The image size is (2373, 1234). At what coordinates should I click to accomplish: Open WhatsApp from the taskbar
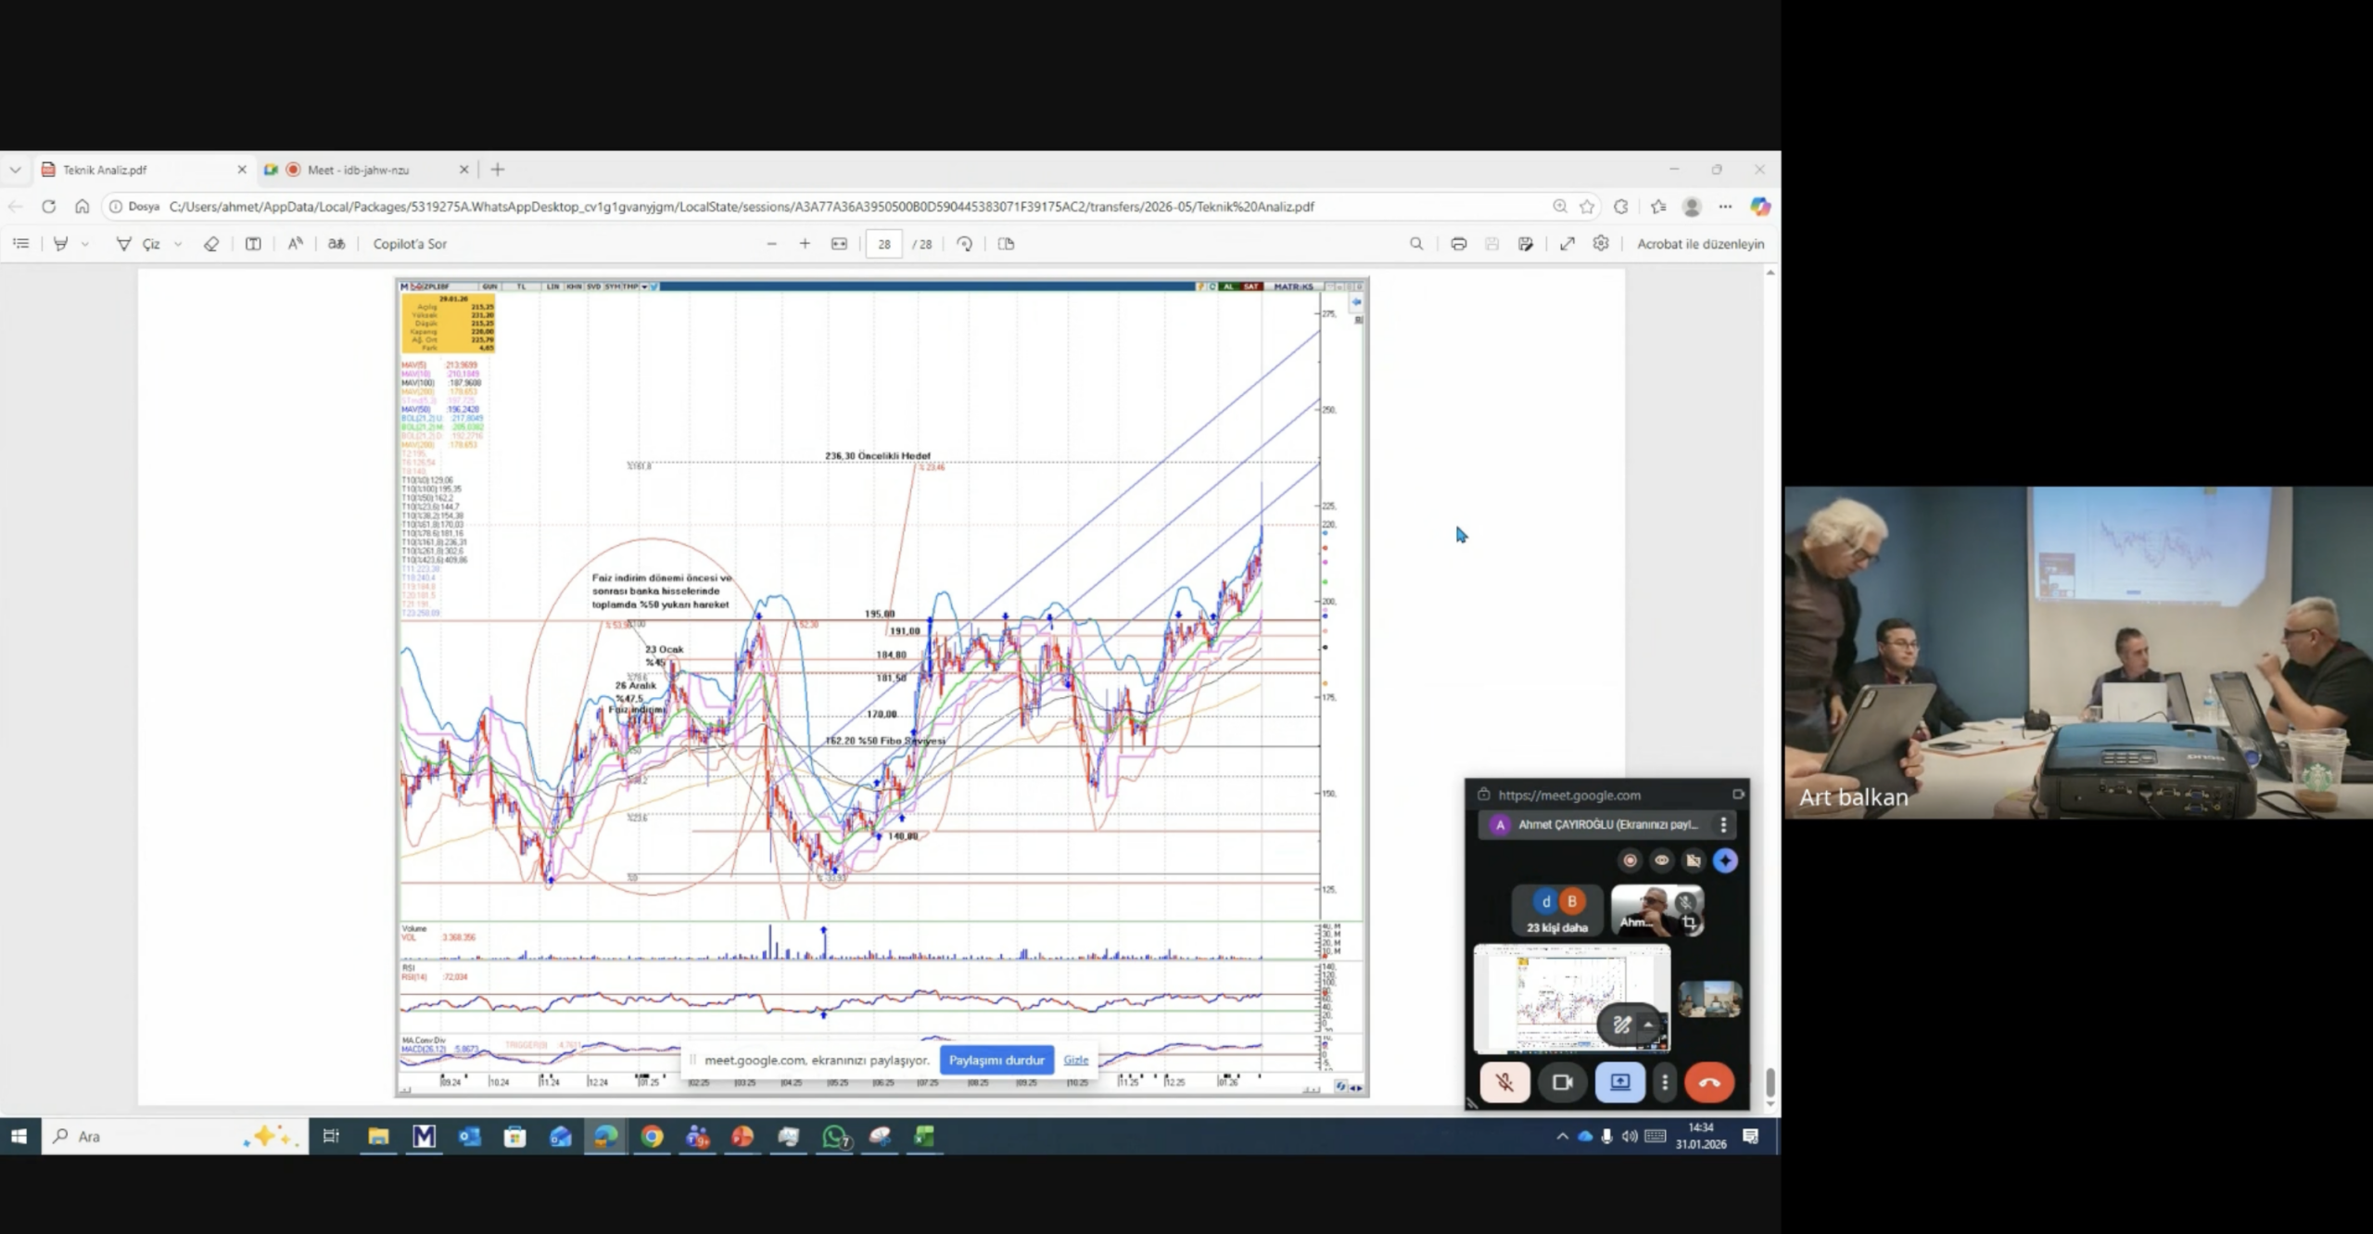835,1137
